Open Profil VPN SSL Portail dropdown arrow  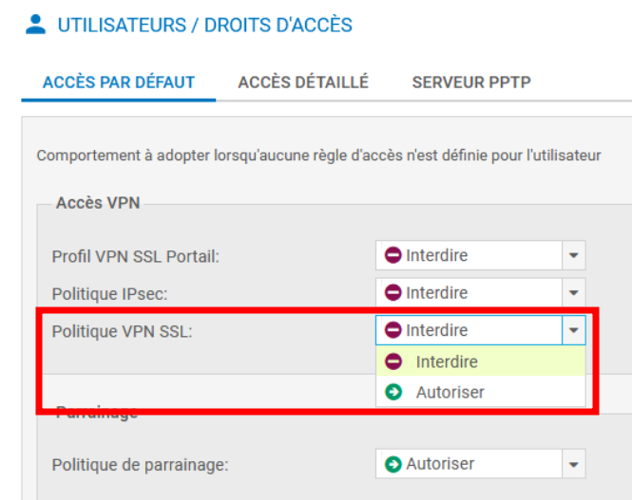pos(573,255)
